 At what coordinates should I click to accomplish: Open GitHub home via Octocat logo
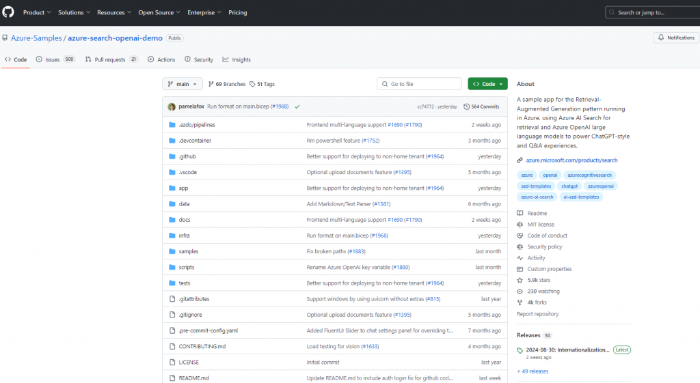pos(8,12)
